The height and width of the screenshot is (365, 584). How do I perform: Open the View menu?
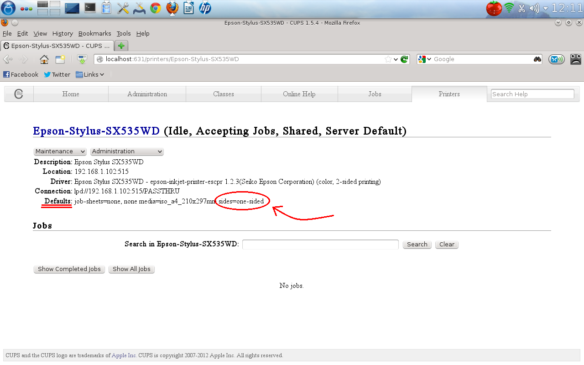coord(40,34)
